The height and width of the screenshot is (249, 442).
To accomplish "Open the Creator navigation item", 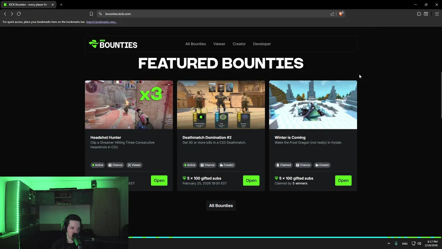I will pyautogui.click(x=239, y=44).
